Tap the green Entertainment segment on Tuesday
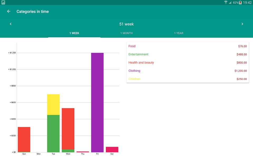Image resolution: width=253 pixels, height=158 pixels. [53, 134]
